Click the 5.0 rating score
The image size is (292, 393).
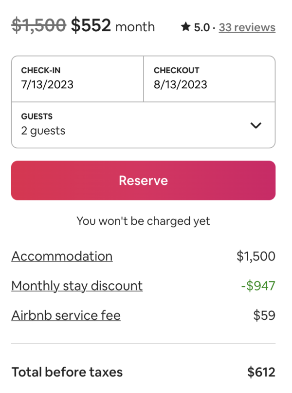coord(201,27)
